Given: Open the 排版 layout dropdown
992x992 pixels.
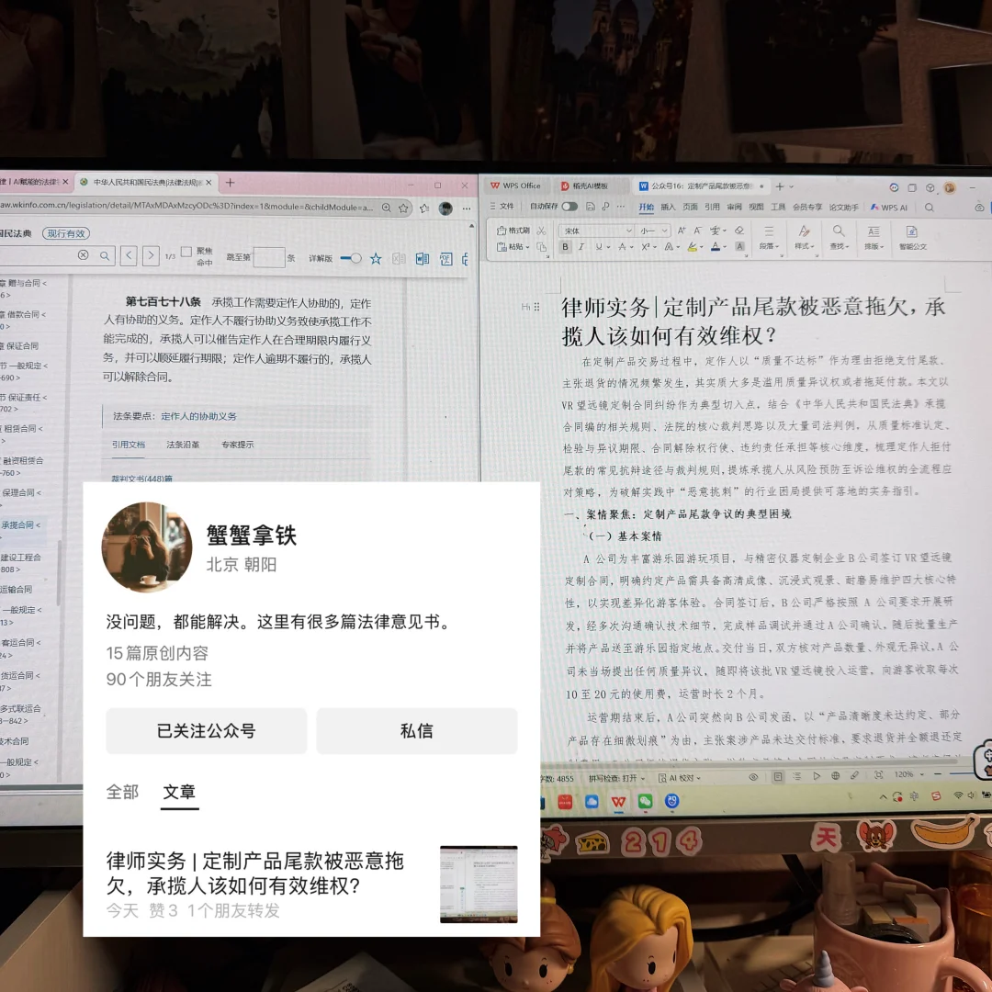Looking at the screenshot, I should pyautogui.click(x=874, y=246).
